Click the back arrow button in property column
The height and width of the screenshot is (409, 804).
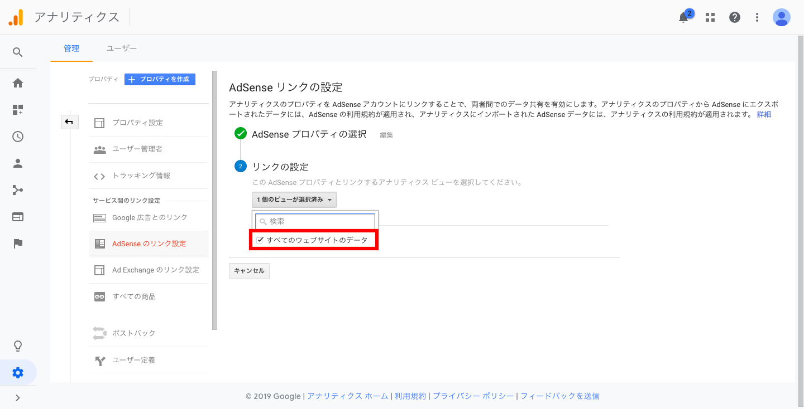click(x=70, y=121)
